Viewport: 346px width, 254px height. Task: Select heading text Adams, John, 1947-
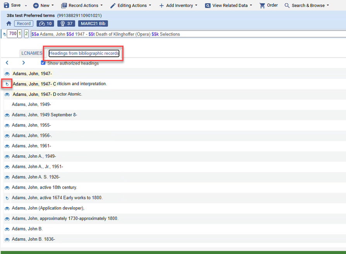32,73
